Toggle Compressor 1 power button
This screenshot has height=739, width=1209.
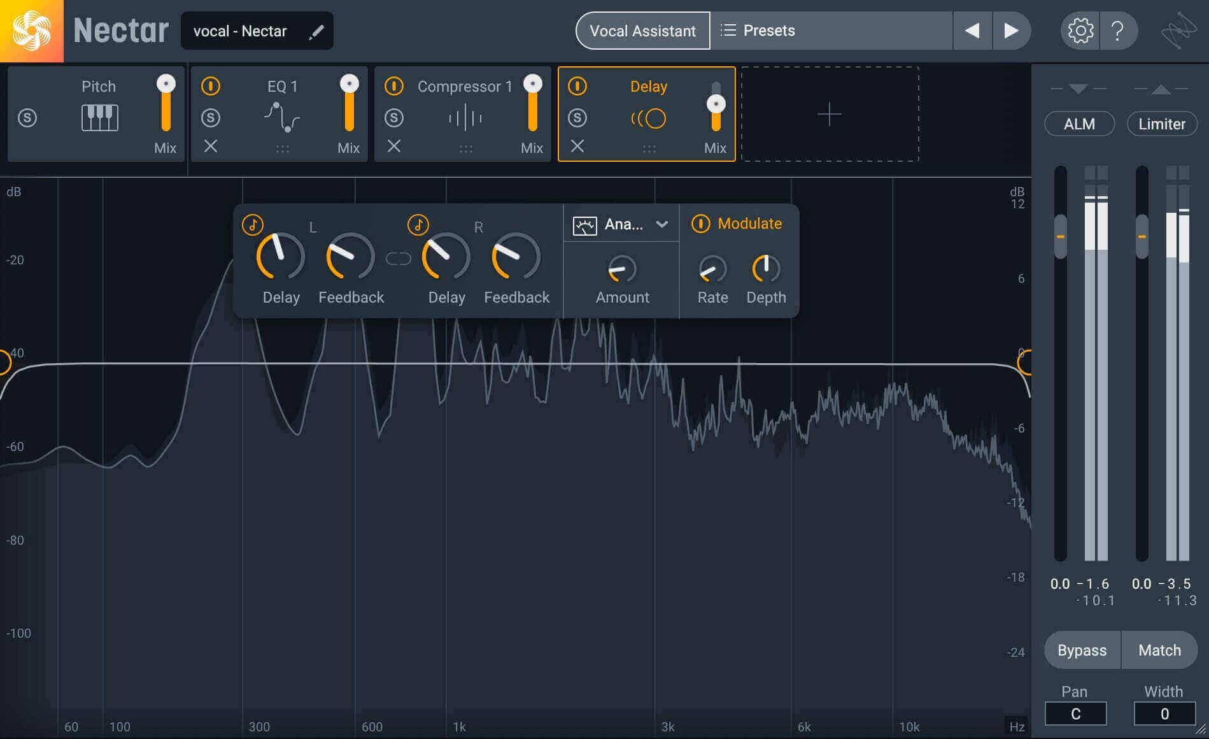point(394,86)
